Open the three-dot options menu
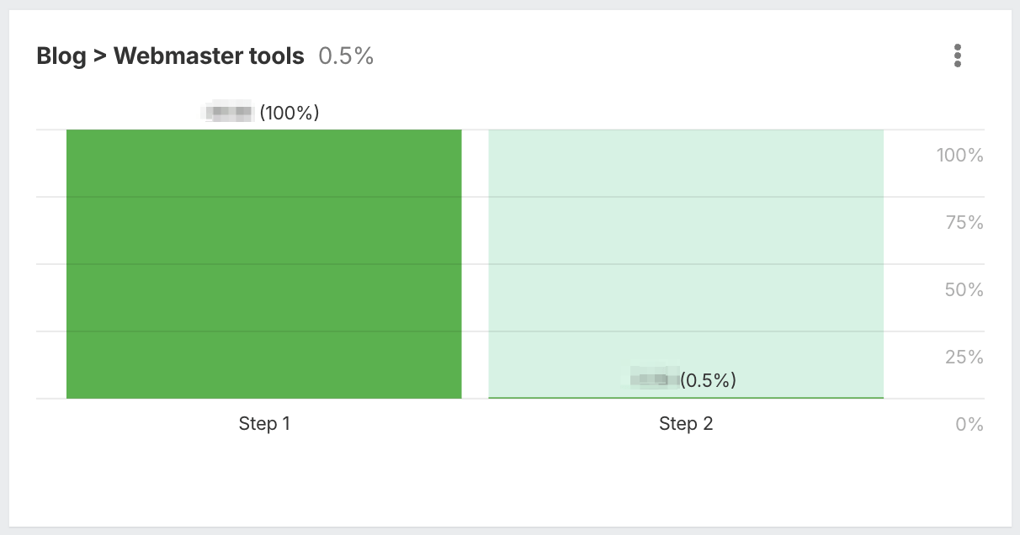 pyautogui.click(x=957, y=56)
